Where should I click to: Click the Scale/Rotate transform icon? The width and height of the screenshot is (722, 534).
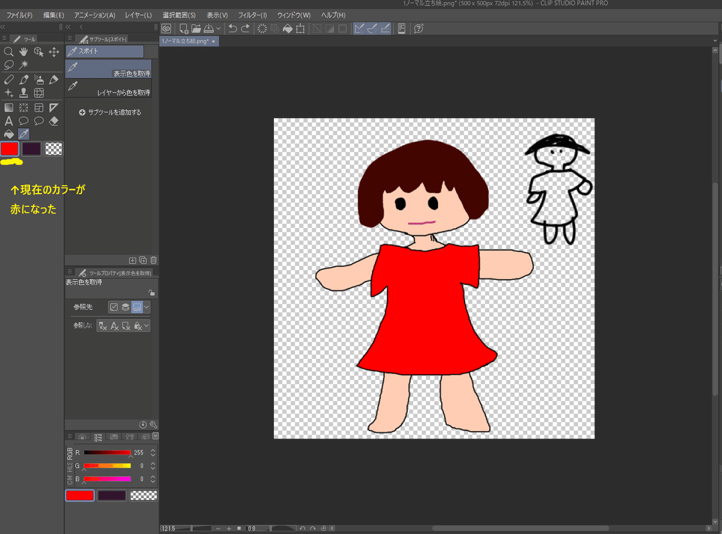300,28
